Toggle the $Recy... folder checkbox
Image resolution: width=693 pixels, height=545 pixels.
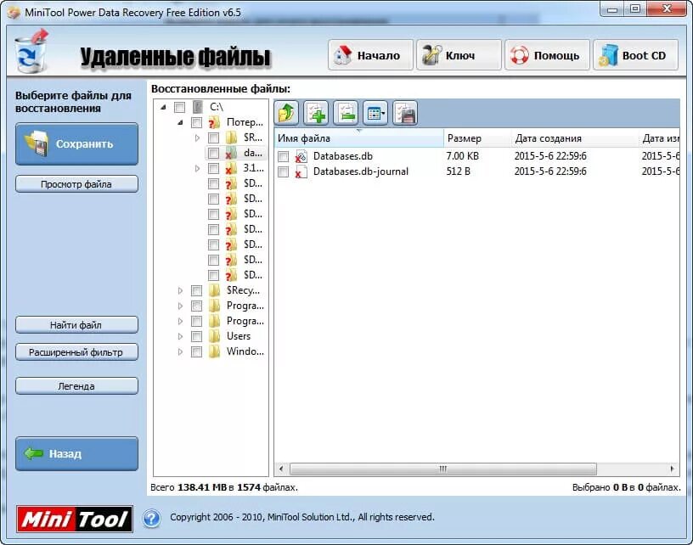click(x=197, y=290)
